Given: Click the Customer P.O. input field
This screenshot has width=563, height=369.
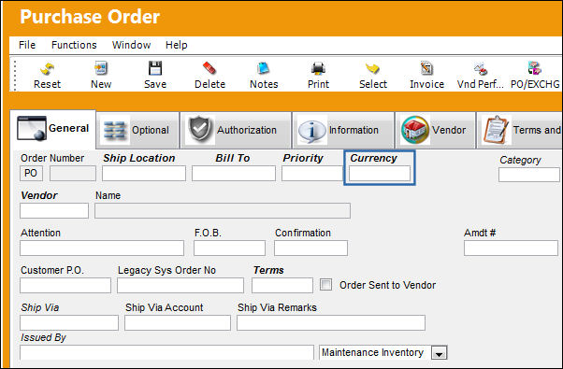Looking at the screenshot, I should [x=65, y=286].
